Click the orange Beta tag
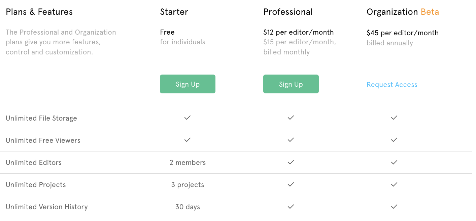Screen dimensions: 476x221 click(430, 12)
